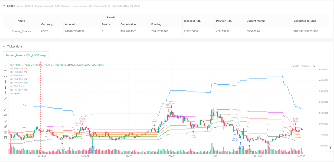Toggle visibility of Fib 0.618 indicator
Screen dimensions: 334x162
(11, 79)
